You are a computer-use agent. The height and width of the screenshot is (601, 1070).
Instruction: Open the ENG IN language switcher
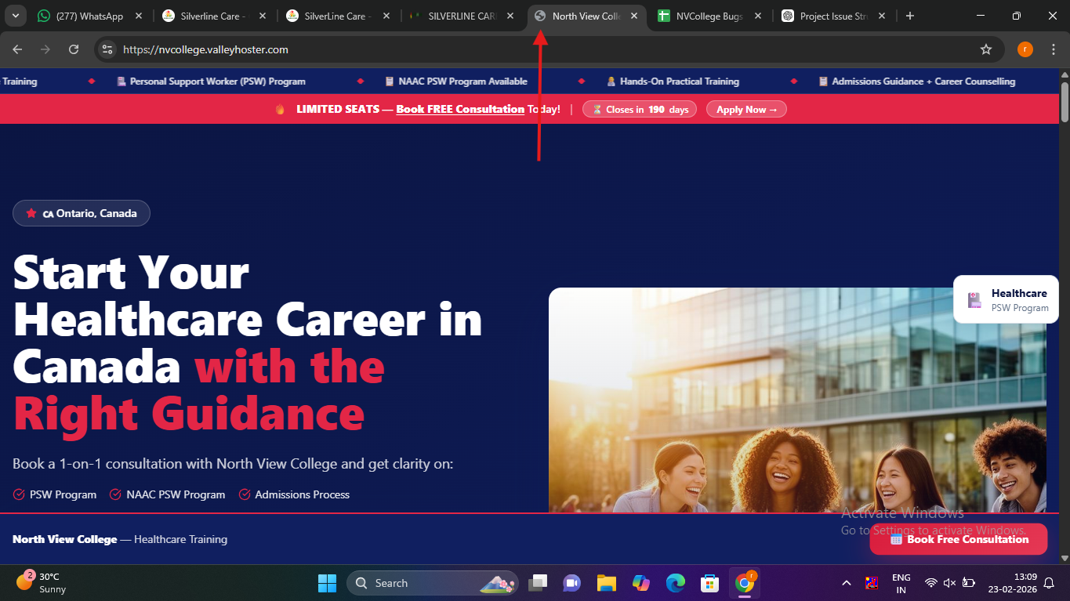click(x=901, y=583)
